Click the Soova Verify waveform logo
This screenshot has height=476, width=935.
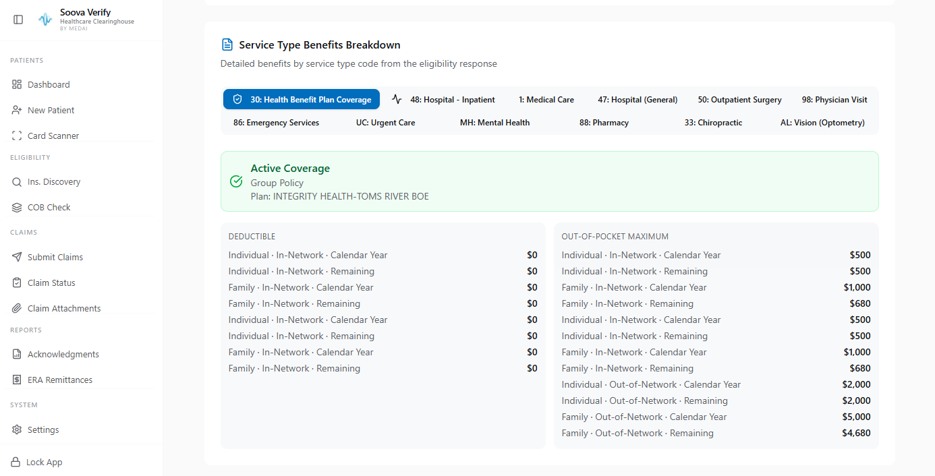point(45,20)
